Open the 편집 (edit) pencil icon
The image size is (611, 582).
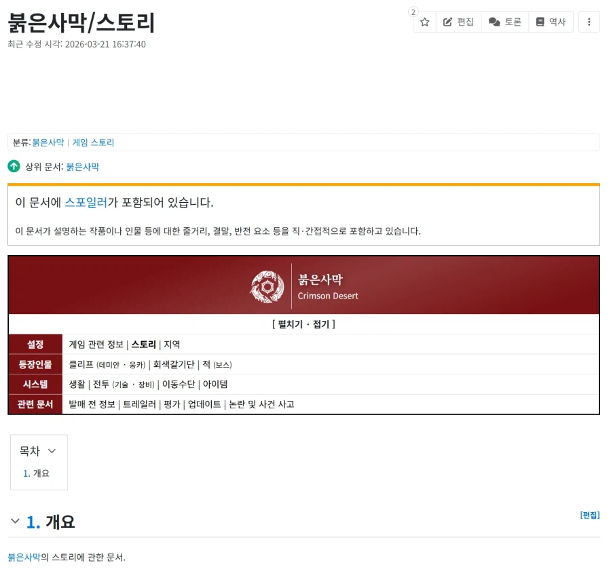pos(458,22)
